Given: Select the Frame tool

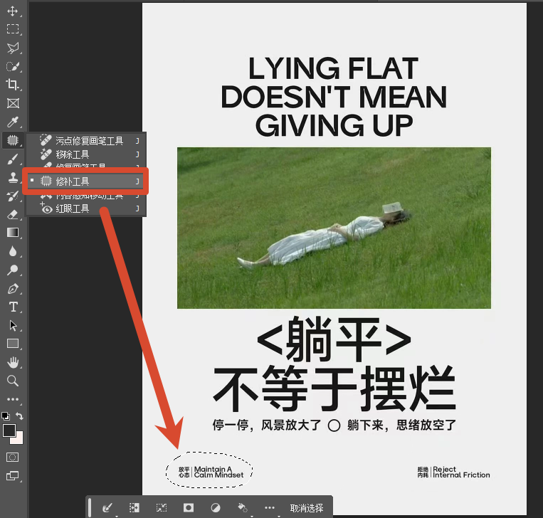Looking at the screenshot, I should point(13,103).
